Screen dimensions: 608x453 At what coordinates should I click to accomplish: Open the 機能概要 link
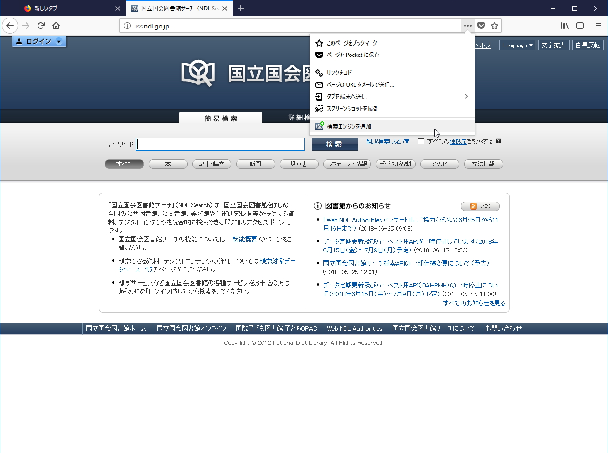[x=245, y=239]
